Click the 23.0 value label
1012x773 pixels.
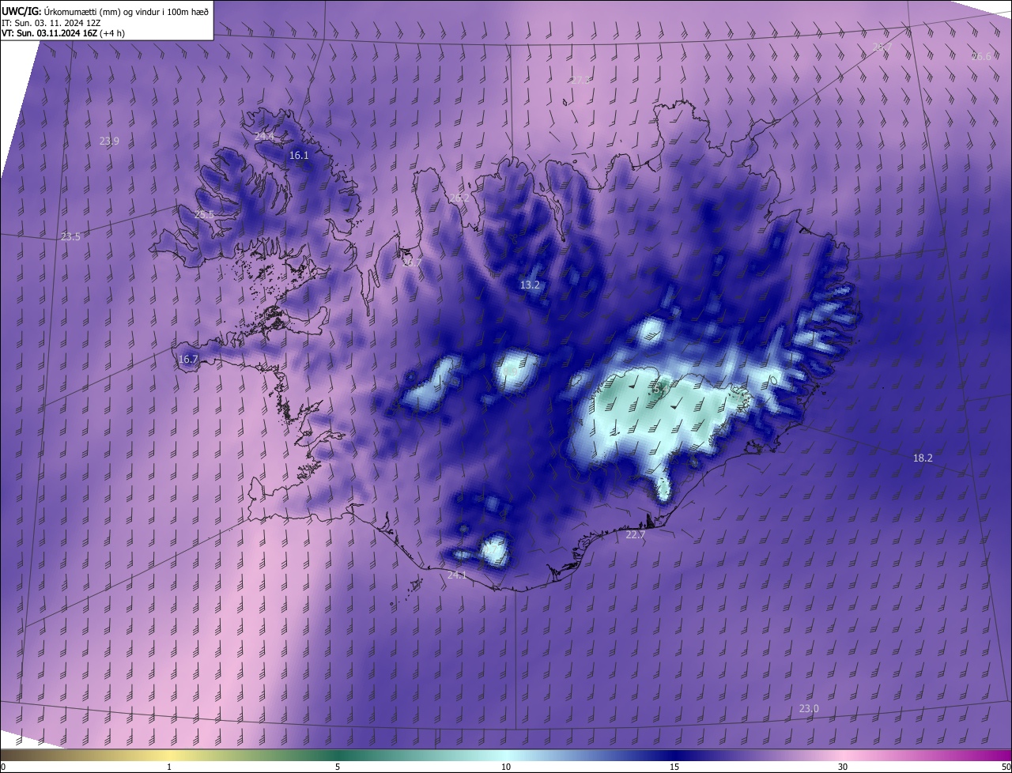click(x=809, y=709)
